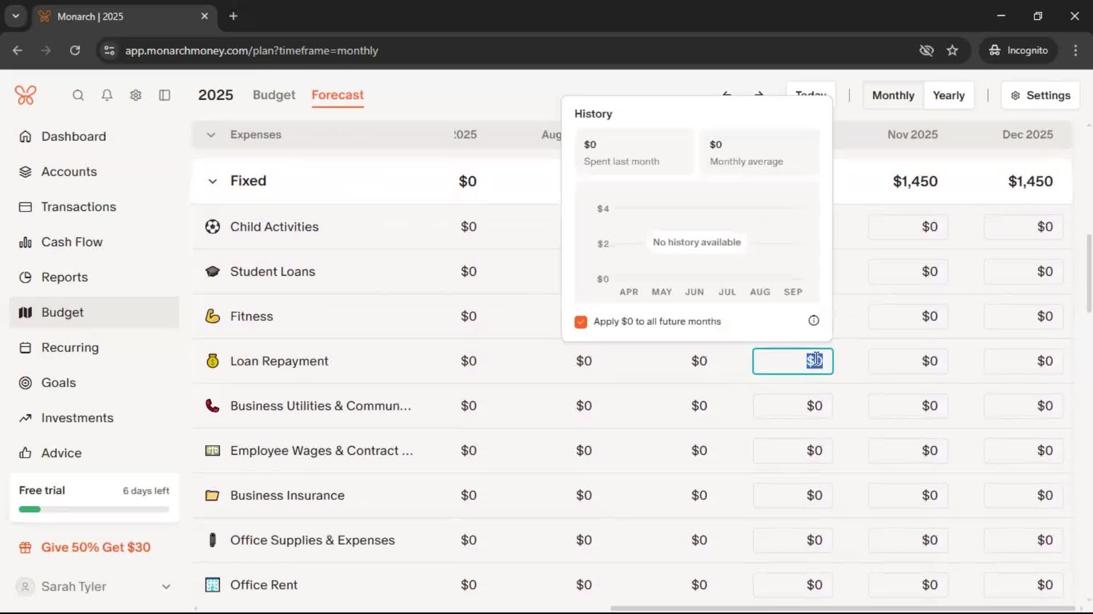This screenshot has width=1093, height=614.
Task: Uncheck Apply $0 to all future months
Action: point(581,322)
